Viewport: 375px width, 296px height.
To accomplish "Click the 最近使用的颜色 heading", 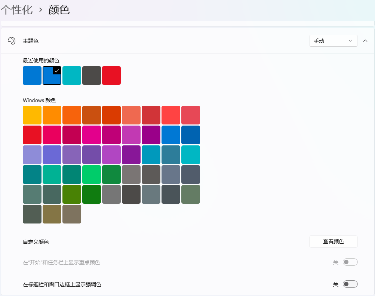I will point(41,61).
